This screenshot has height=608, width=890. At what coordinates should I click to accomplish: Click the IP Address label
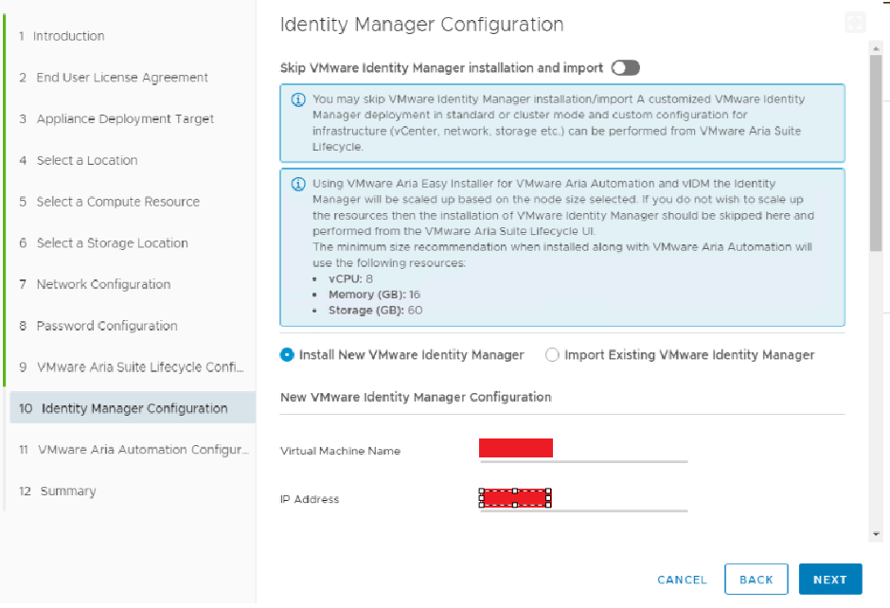[310, 499]
